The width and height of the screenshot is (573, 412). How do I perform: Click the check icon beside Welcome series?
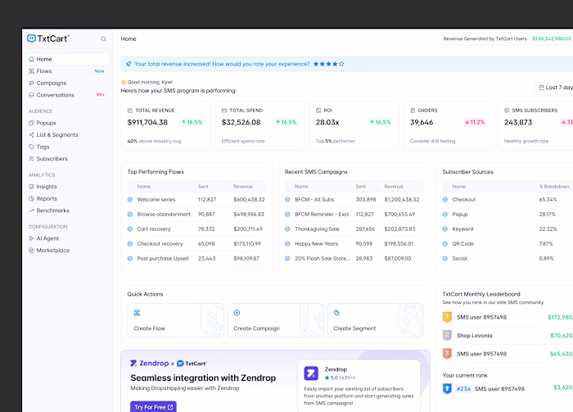[129, 200]
